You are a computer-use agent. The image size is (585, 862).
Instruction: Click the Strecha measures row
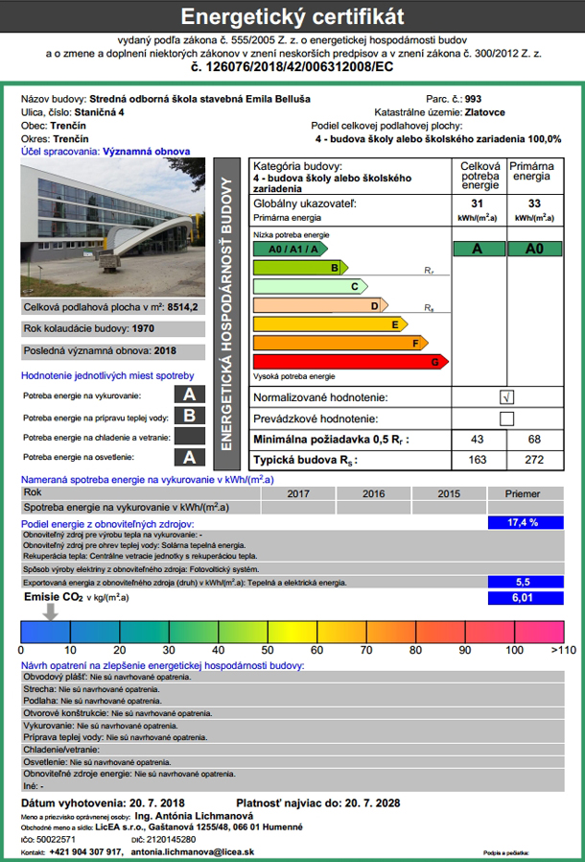coord(292,689)
